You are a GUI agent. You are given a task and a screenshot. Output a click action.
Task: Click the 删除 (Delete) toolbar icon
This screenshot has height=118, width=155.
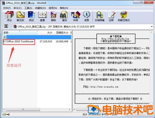tap(53, 15)
